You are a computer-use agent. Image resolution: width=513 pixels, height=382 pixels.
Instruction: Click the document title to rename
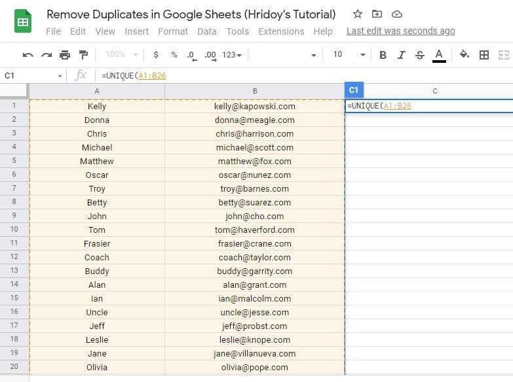(191, 14)
